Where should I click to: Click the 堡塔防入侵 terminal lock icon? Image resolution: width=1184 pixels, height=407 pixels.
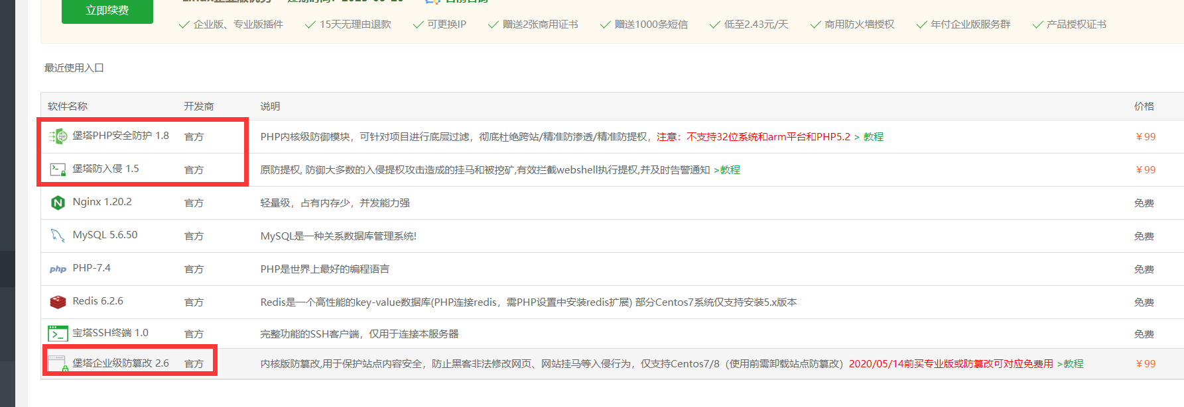pos(58,169)
